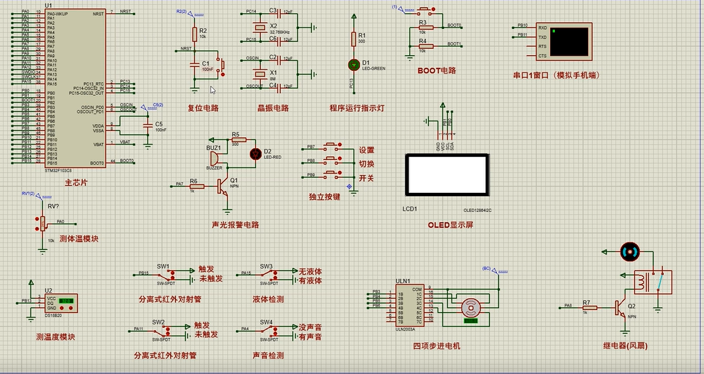Screen dimensions: 704x374
Task: Select the 32.768KHz crystal X2
Action: (x=260, y=28)
